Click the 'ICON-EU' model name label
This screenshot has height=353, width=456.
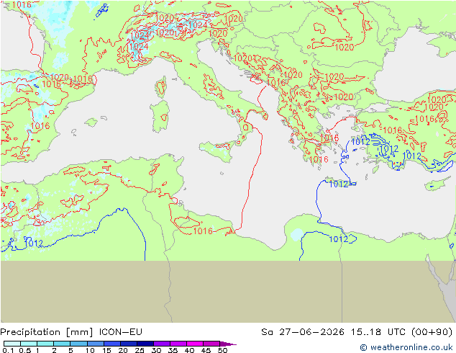(120, 332)
